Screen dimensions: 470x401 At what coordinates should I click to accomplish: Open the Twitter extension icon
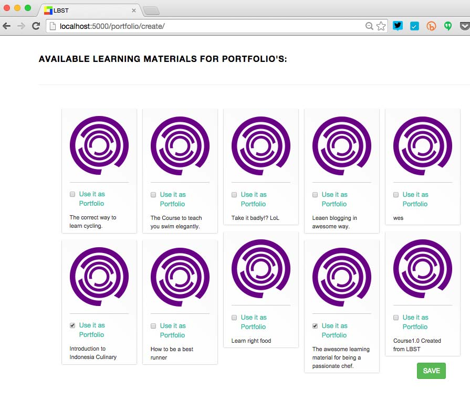[x=398, y=26]
